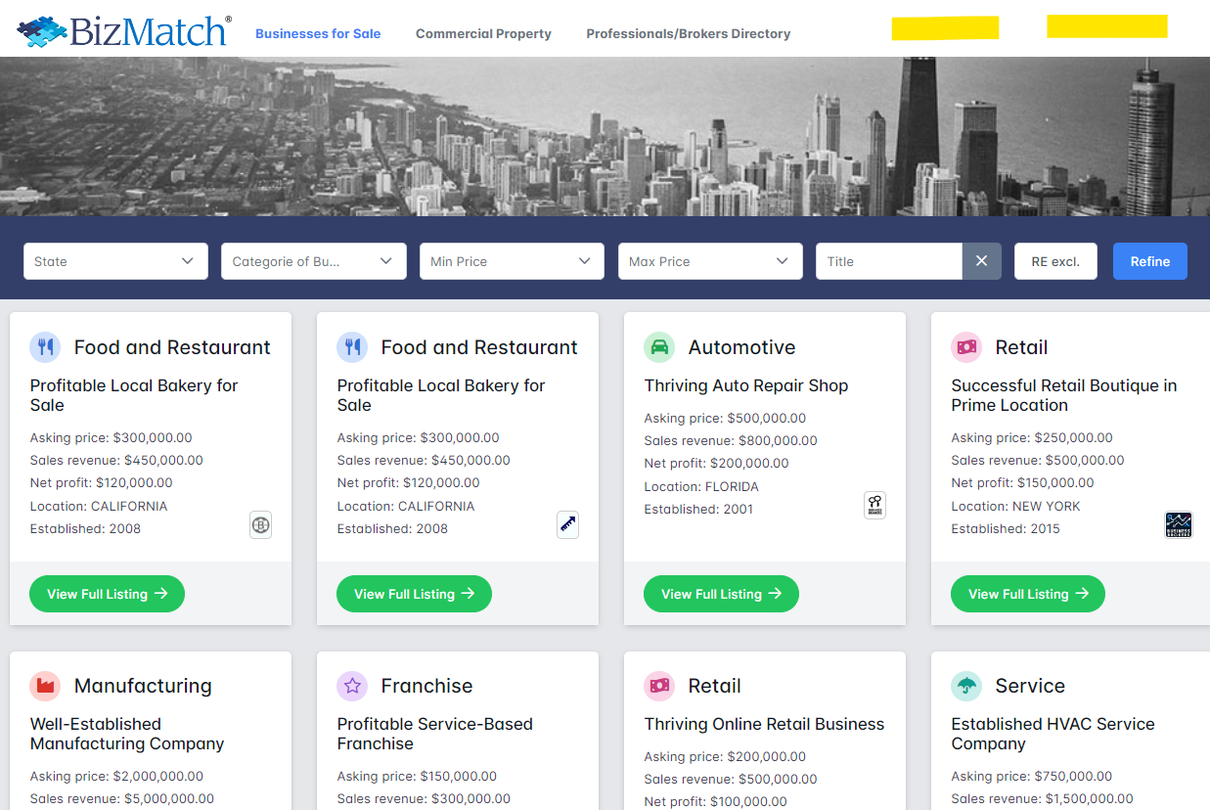Click broker logo on Thriving Auto Repair Shop card

pyautogui.click(x=874, y=505)
